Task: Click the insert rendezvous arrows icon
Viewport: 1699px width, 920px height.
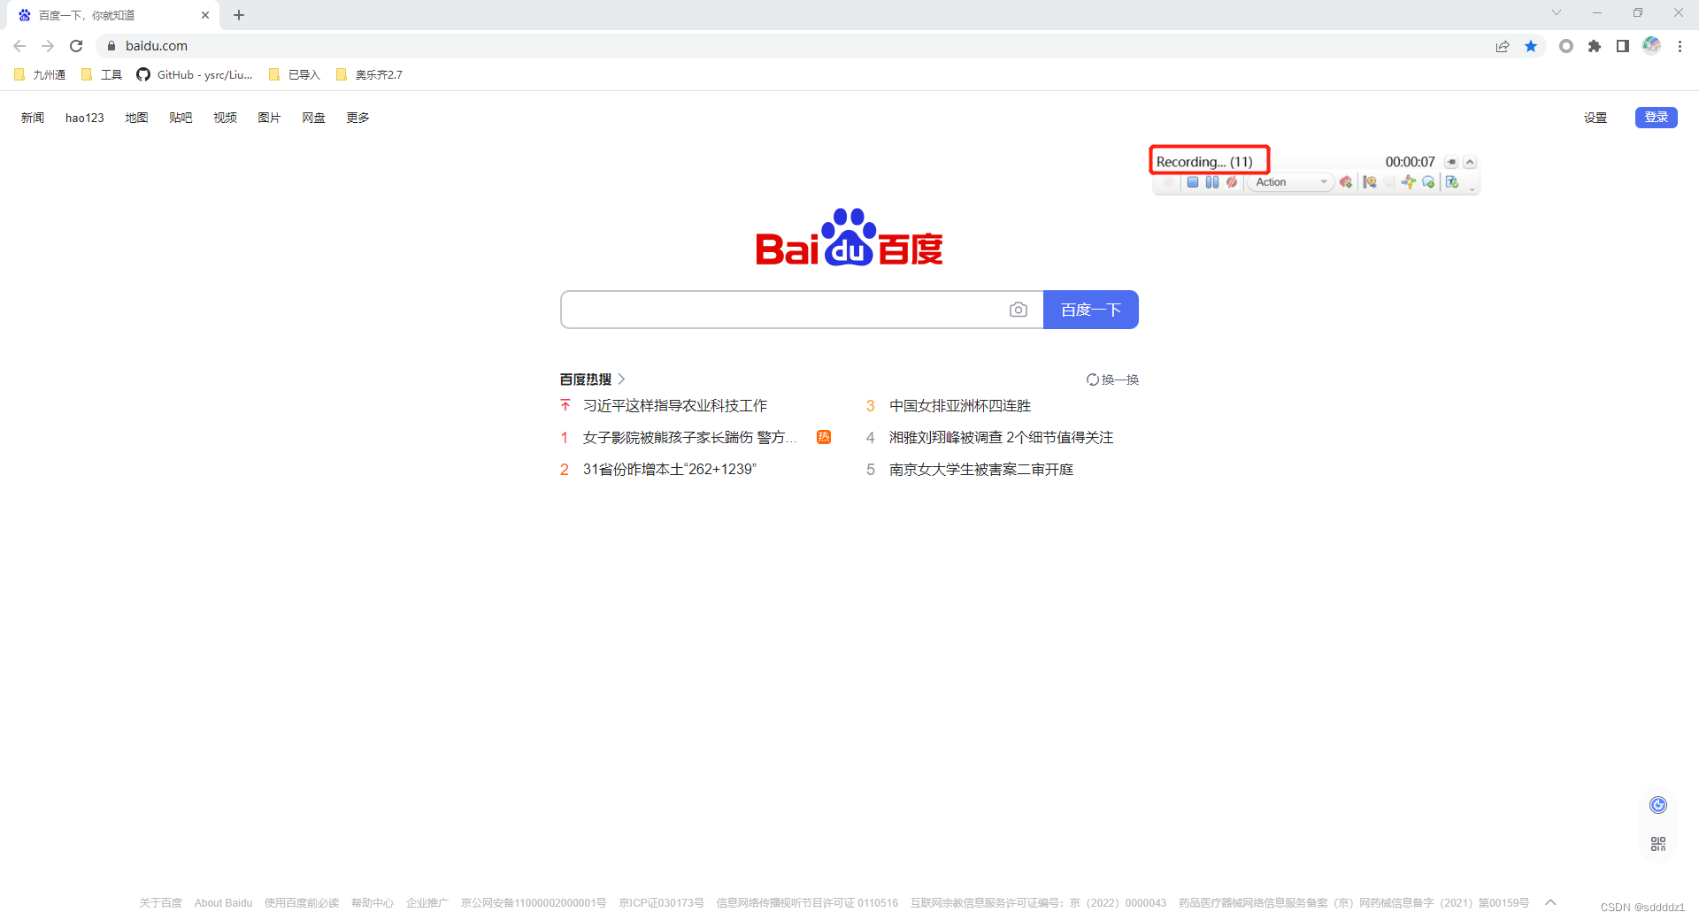Action: click(1409, 182)
